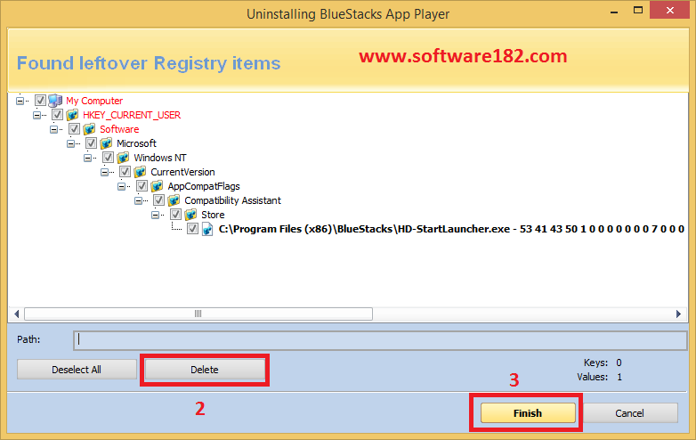Viewport: 696px width, 440px height.
Task: Click the AppCompatFlags registry key icon
Action: pos(157,186)
